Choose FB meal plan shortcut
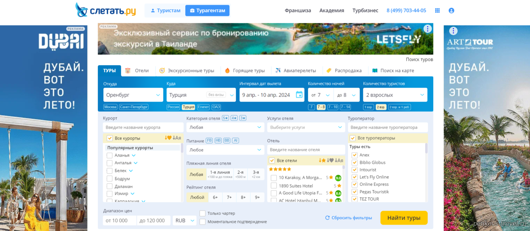Image resolution: width=530 pixels, height=231 pixels. tap(209, 140)
